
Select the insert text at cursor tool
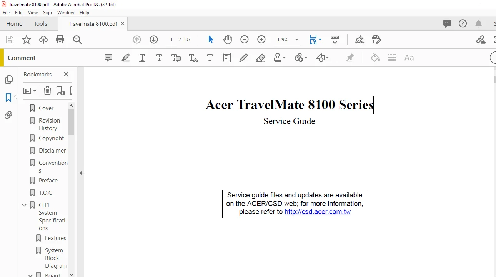pos(193,58)
